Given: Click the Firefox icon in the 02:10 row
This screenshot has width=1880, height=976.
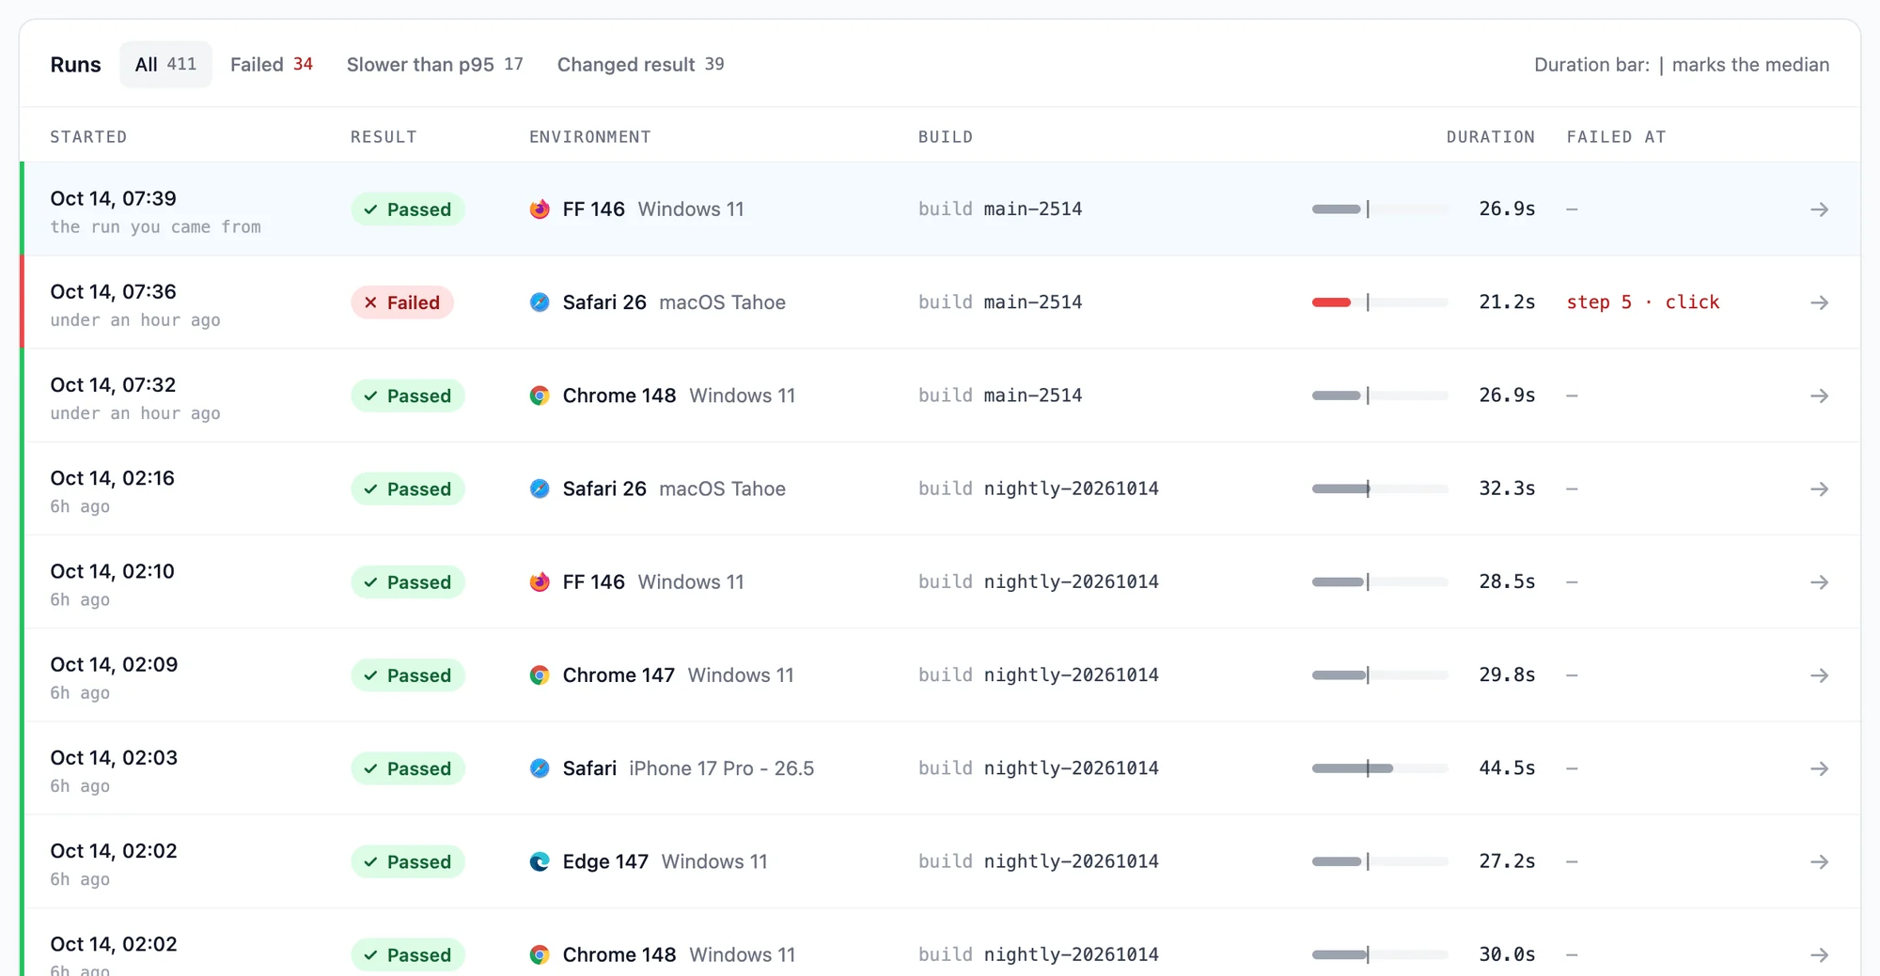Looking at the screenshot, I should click(540, 582).
